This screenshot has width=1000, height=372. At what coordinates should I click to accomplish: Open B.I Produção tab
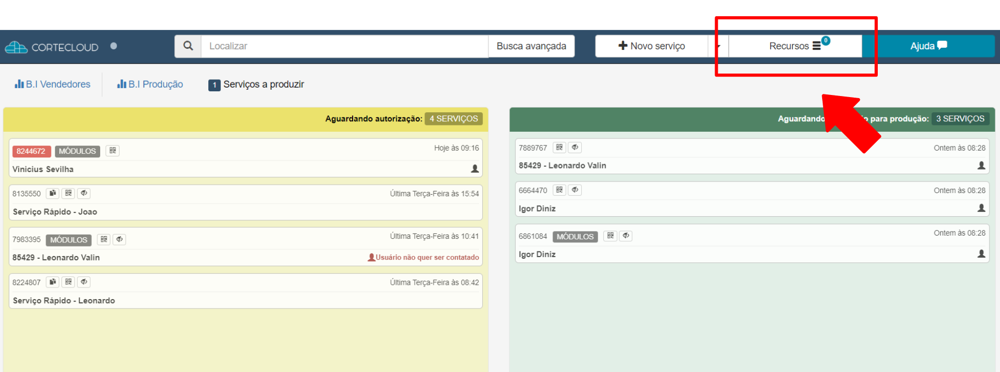click(150, 84)
